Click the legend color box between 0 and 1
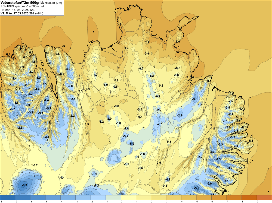272x203 pixels. [128, 198]
